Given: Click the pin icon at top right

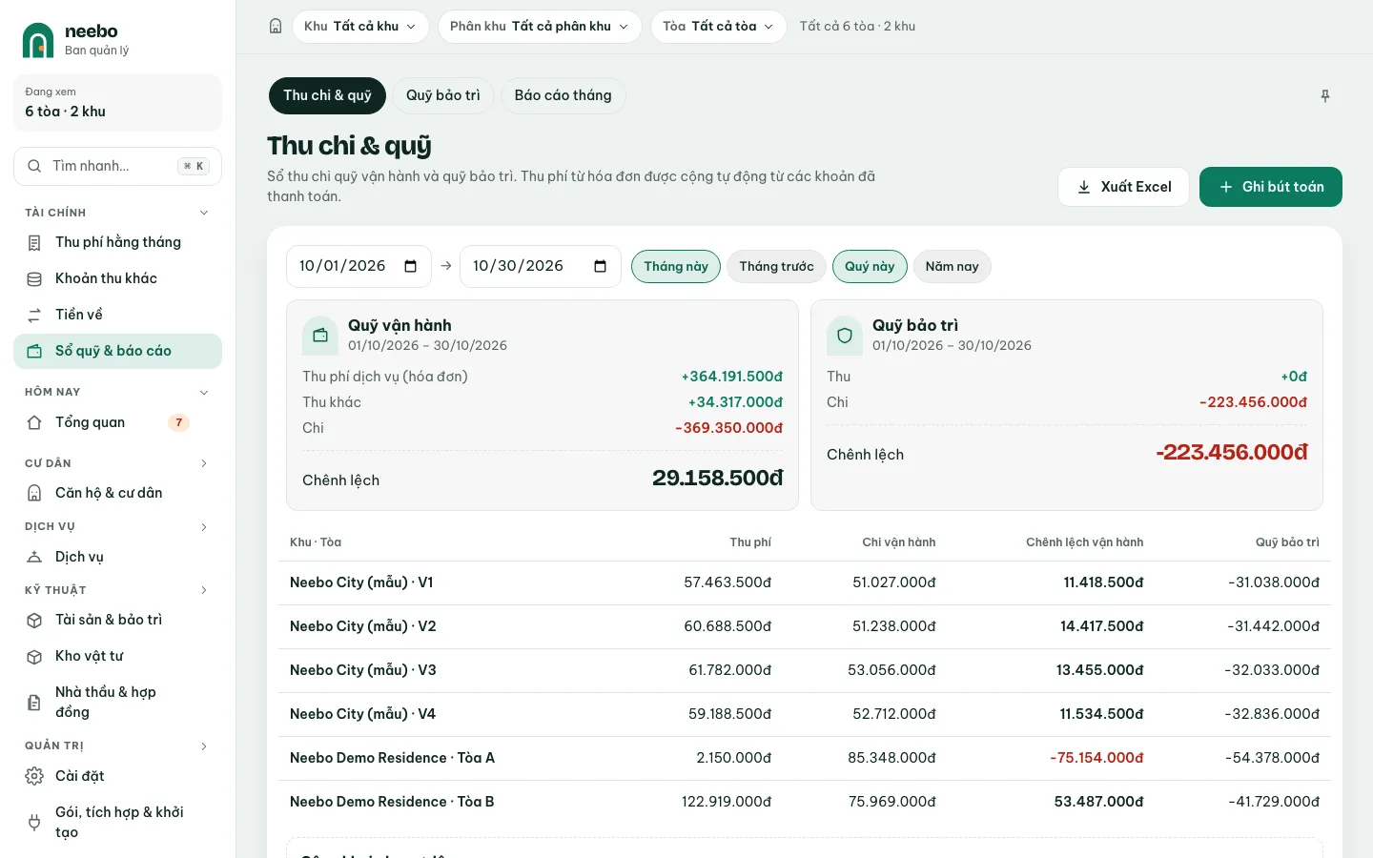Looking at the screenshot, I should [1325, 96].
